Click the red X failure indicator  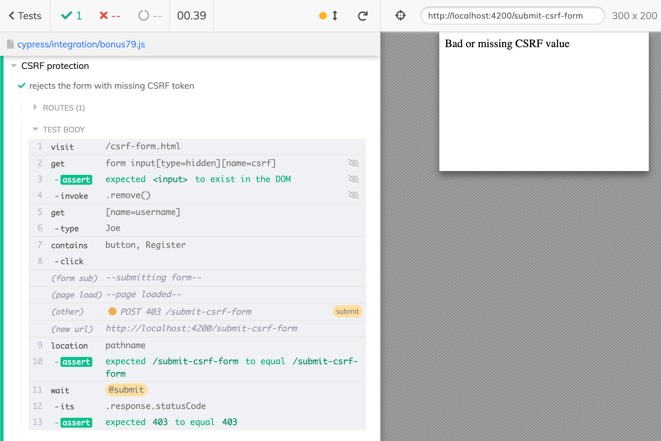tap(104, 16)
